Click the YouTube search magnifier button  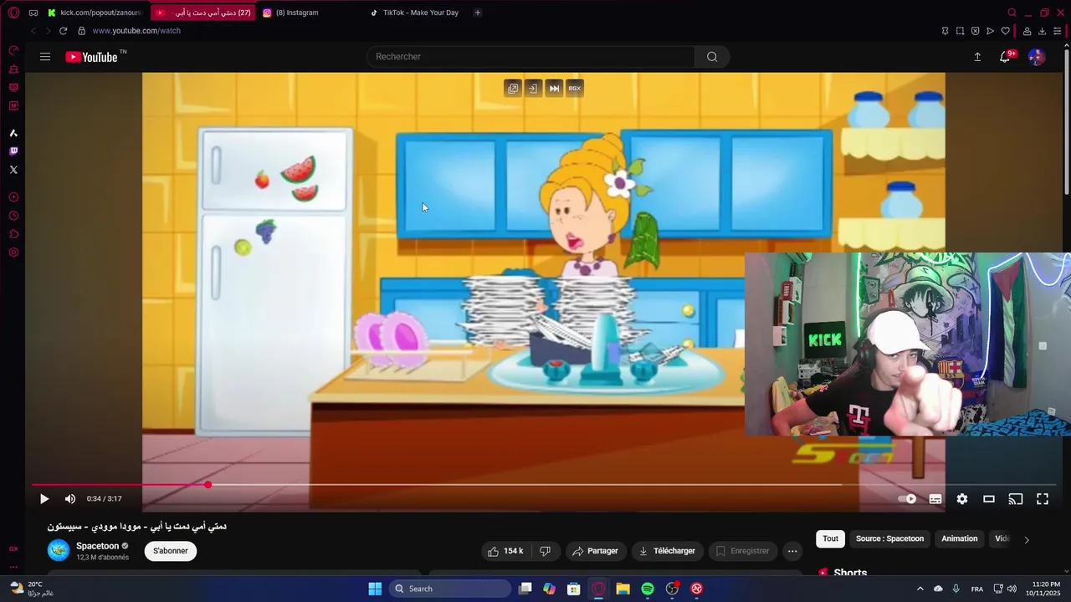pyautogui.click(x=712, y=57)
